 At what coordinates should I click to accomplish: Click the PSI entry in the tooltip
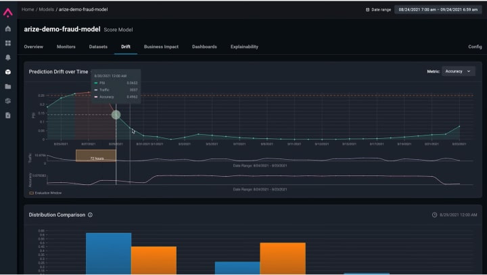pyautogui.click(x=116, y=83)
